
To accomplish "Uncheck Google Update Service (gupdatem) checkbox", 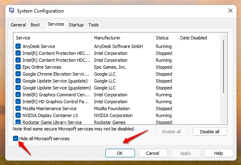I will point(18,88).
